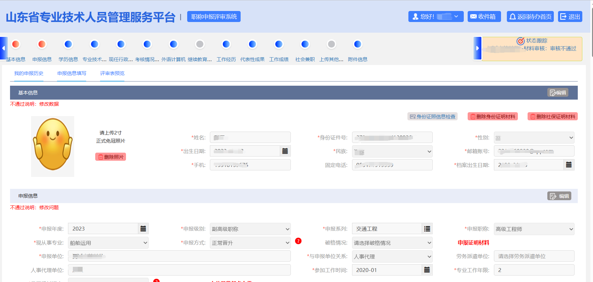Click the right blue step-scroll arrow
The height and width of the screenshot is (282, 593).
coord(477,48)
